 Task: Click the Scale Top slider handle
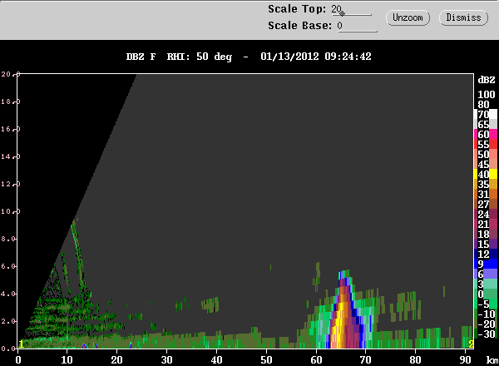(342, 13)
